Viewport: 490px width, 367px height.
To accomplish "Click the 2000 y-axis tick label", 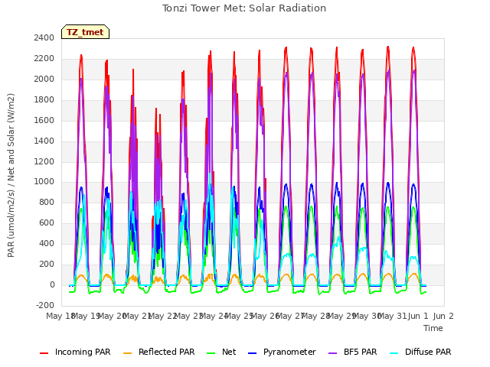I will (x=44, y=80).
